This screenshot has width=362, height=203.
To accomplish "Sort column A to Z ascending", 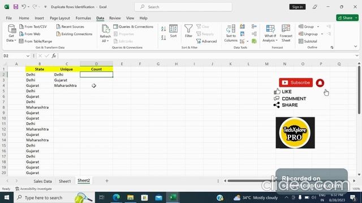I will (163, 29).
